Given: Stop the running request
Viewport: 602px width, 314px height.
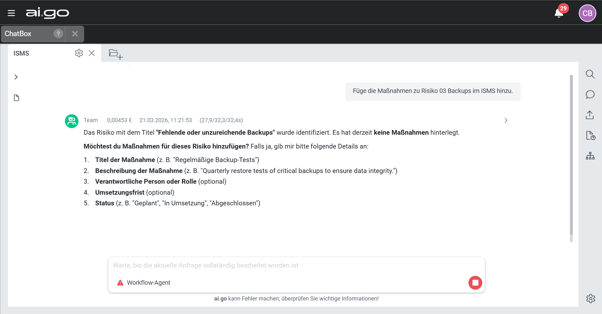Looking at the screenshot, I should (475, 283).
